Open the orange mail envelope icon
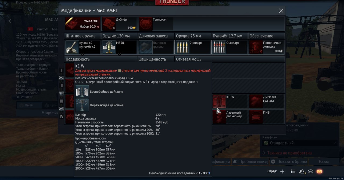Image resolution: width=344 pixels, height=180 pixels. click(x=319, y=171)
